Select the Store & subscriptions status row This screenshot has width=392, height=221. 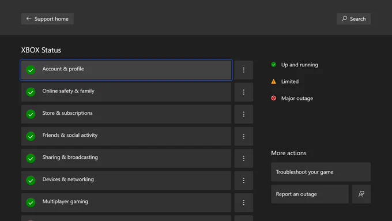[126, 114]
